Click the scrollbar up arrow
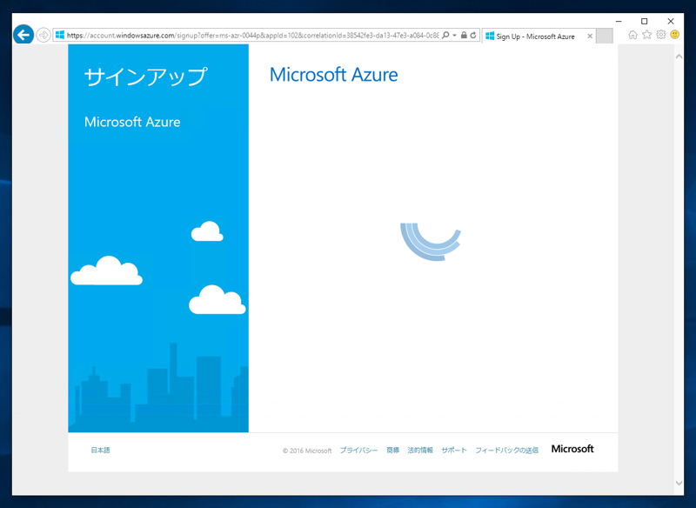 (679, 57)
